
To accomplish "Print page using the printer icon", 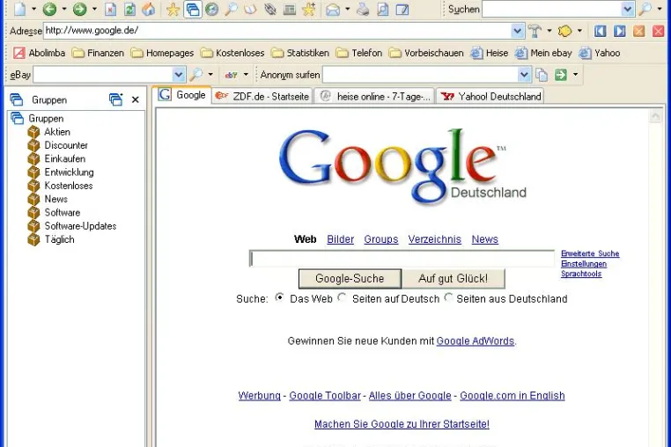I will [364, 9].
